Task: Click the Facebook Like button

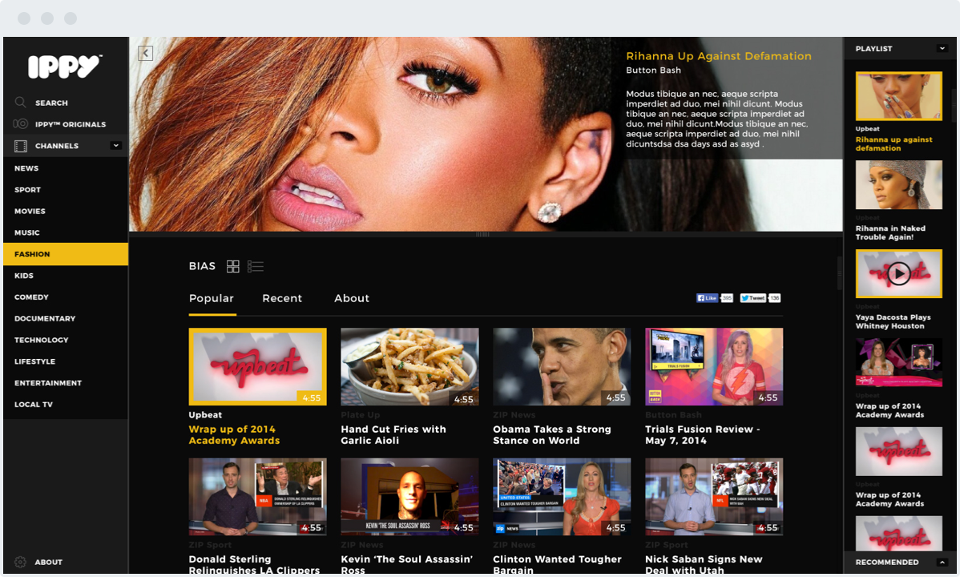Action: 708,298
